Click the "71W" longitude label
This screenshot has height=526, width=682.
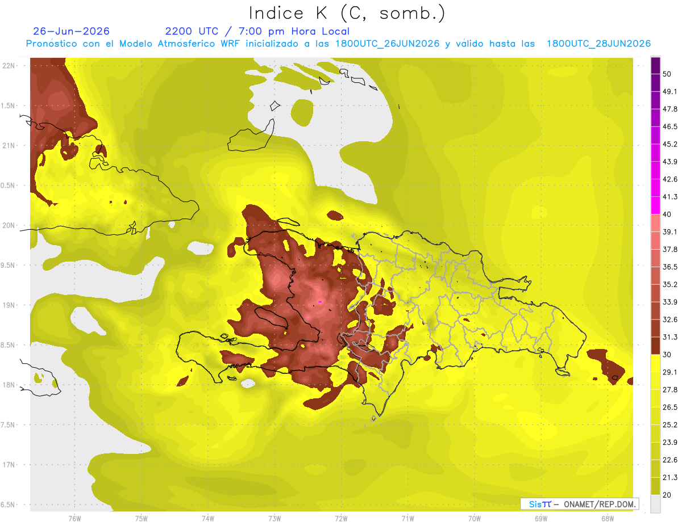407,519
